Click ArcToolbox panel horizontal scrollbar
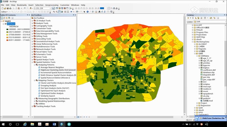This screenshot has height=127, width=227. point(49,117)
